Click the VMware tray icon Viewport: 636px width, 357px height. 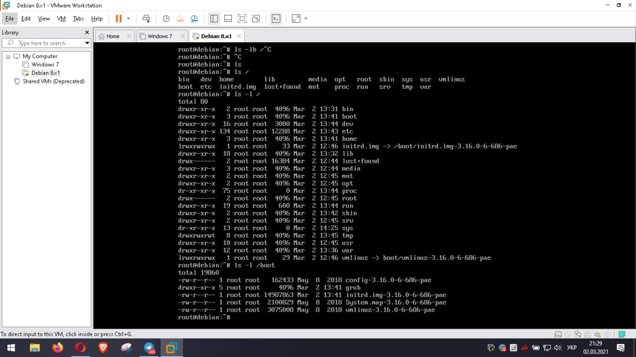pyautogui.click(x=491, y=348)
